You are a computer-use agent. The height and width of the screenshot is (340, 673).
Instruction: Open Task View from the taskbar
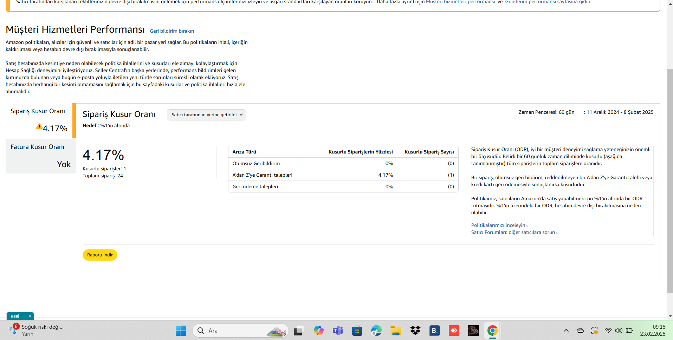299,331
